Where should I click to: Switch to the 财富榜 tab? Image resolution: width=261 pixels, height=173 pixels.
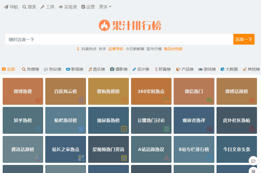163,69
